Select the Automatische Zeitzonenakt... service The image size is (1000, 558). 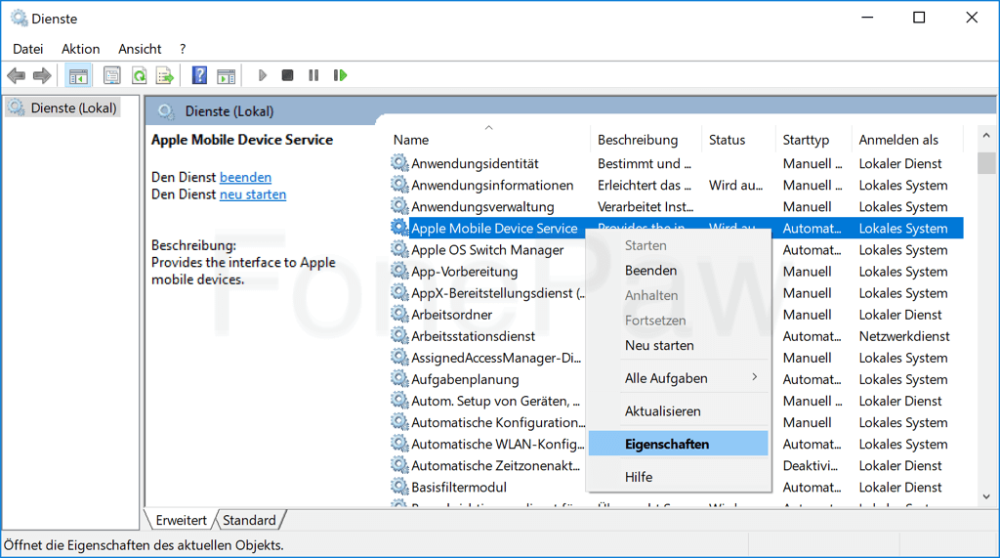(x=495, y=466)
